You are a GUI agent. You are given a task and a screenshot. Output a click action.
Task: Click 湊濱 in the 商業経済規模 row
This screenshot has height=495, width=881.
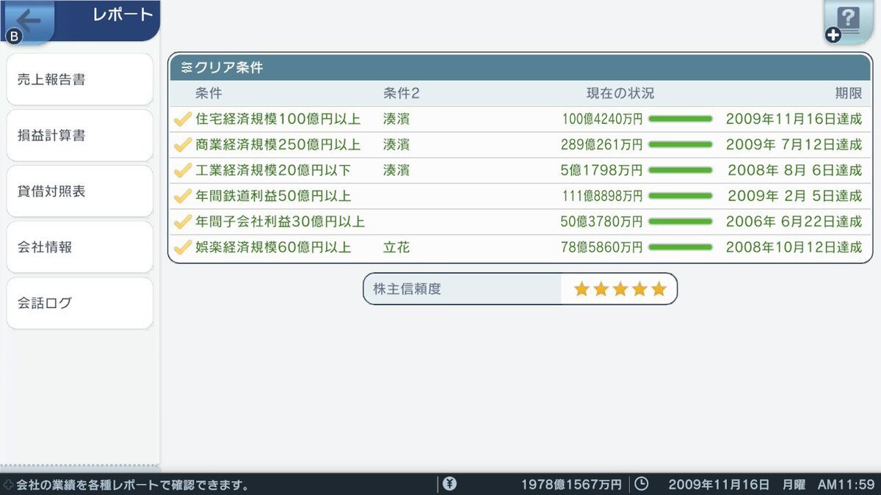coord(396,144)
